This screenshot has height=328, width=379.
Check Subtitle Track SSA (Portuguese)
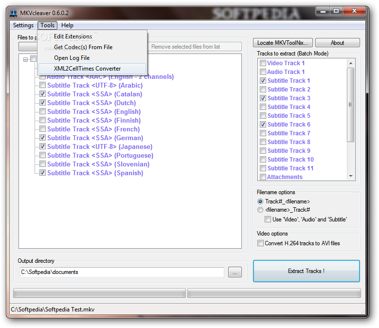coord(42,155)
